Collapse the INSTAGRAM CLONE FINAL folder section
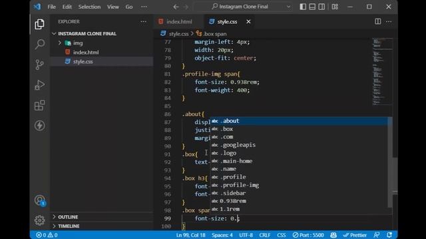Screen dimensions: 426x239 pyautogui.click(x=102, y=34)
